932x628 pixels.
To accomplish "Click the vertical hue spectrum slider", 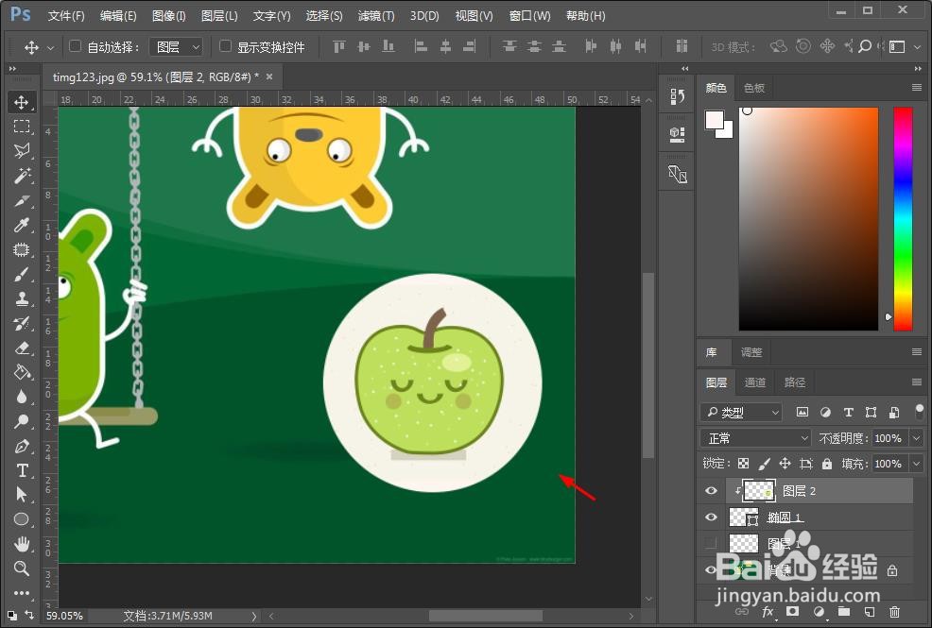I will point(903,219).
